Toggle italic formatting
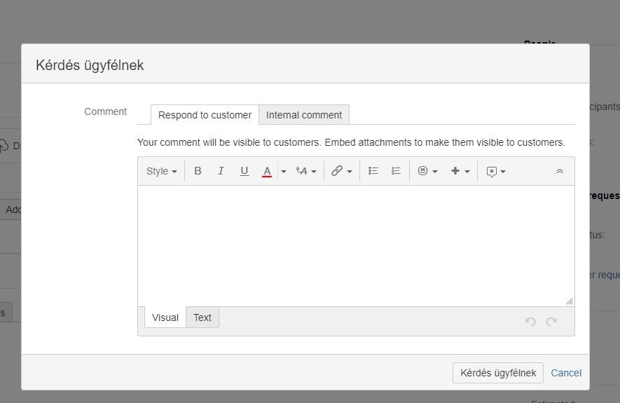Image resolution: width=620 pixels, height=403 pixels. coord(221,171)
